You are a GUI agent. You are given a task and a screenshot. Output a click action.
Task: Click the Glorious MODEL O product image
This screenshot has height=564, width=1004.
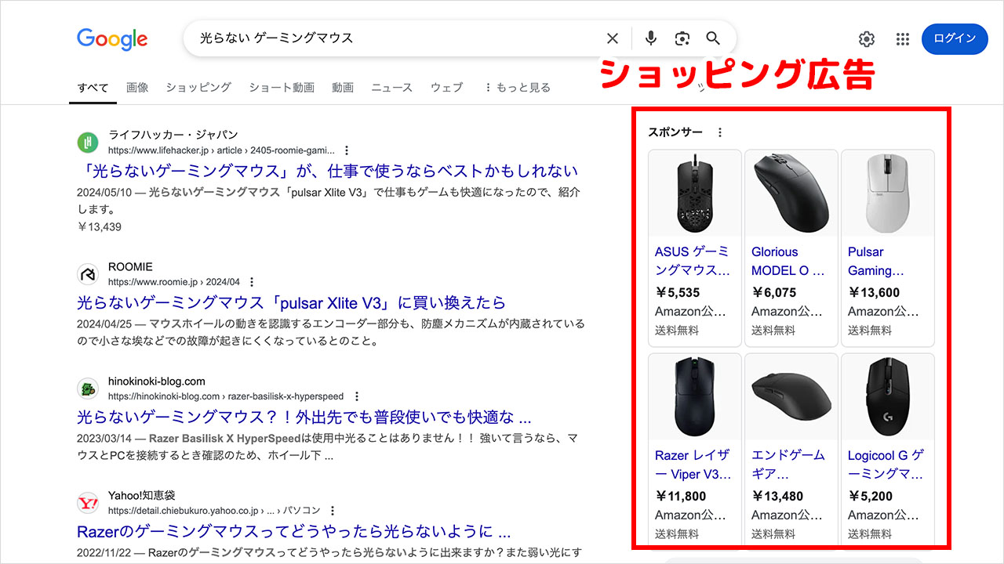pyautogui.click(x=791, y=193)
